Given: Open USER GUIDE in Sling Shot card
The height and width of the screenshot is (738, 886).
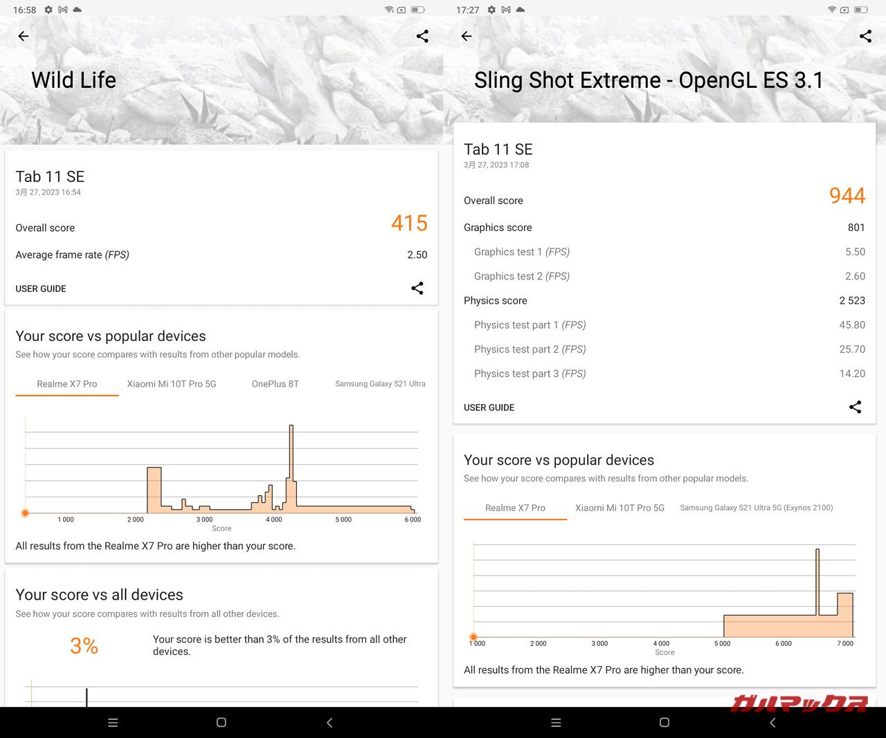Looking at the screenshot, I should tap(489, 407).
